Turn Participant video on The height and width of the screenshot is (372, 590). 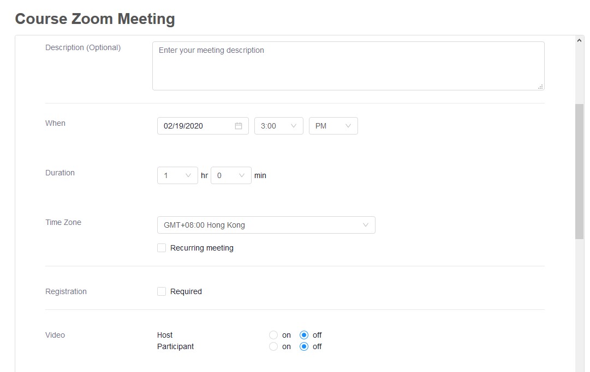tap(273, 346)
